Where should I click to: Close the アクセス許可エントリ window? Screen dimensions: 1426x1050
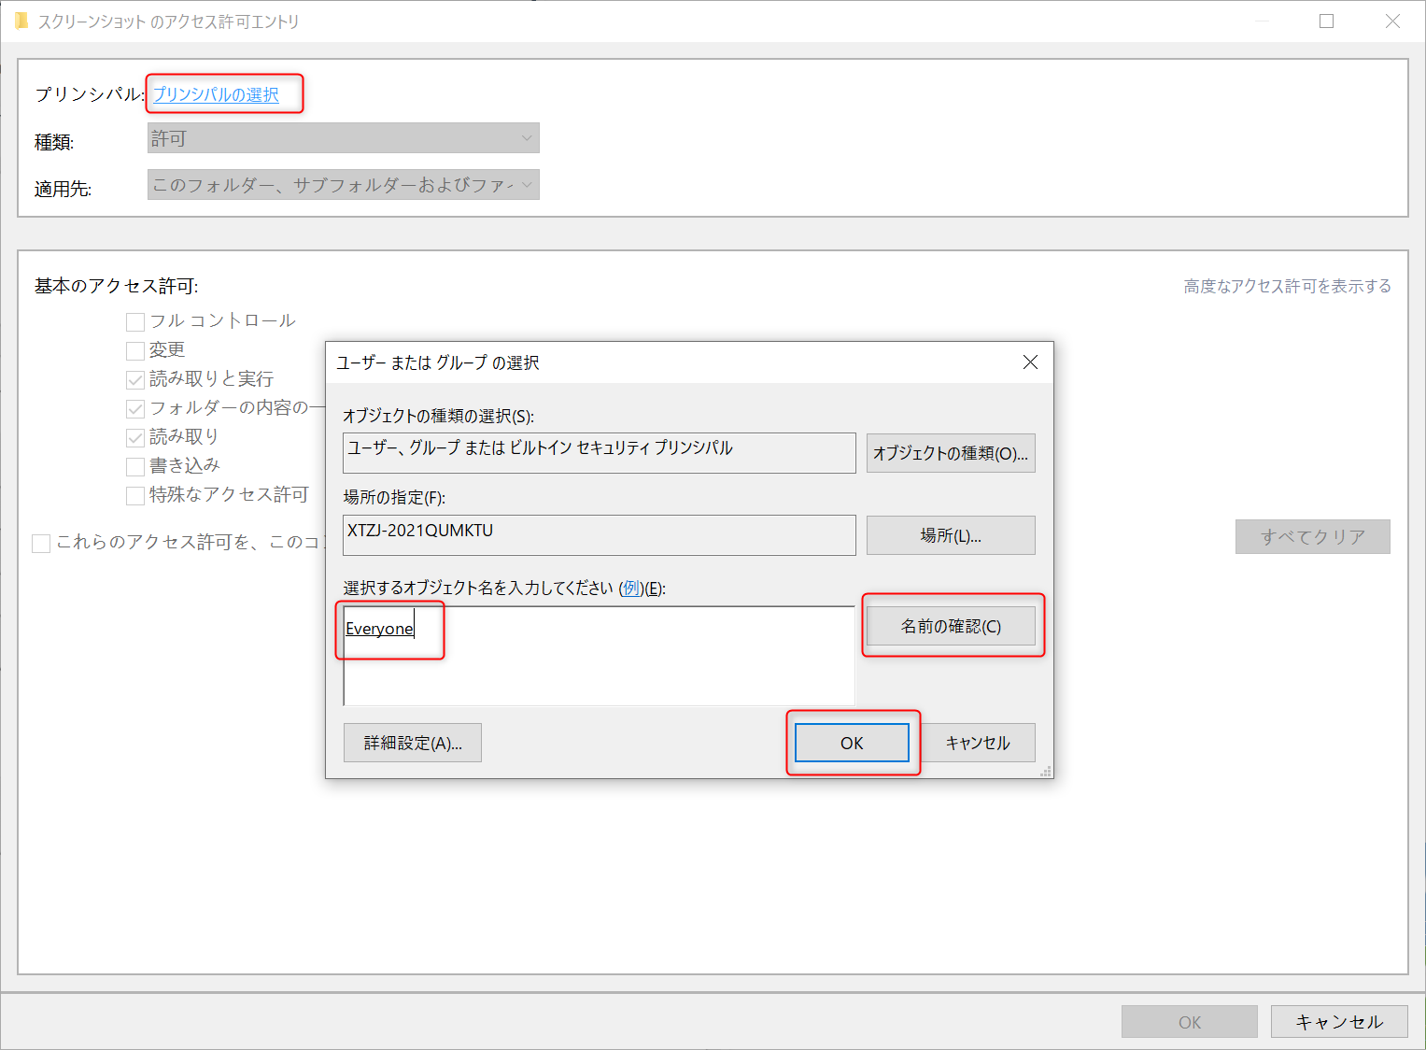1392,21
